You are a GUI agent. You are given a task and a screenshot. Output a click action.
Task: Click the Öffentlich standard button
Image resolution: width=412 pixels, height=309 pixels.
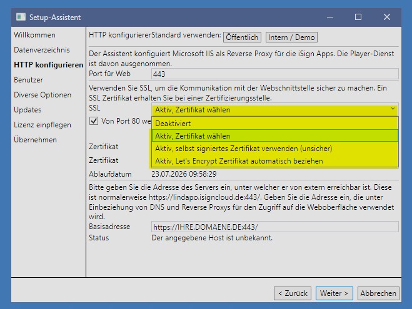[242, 37]
